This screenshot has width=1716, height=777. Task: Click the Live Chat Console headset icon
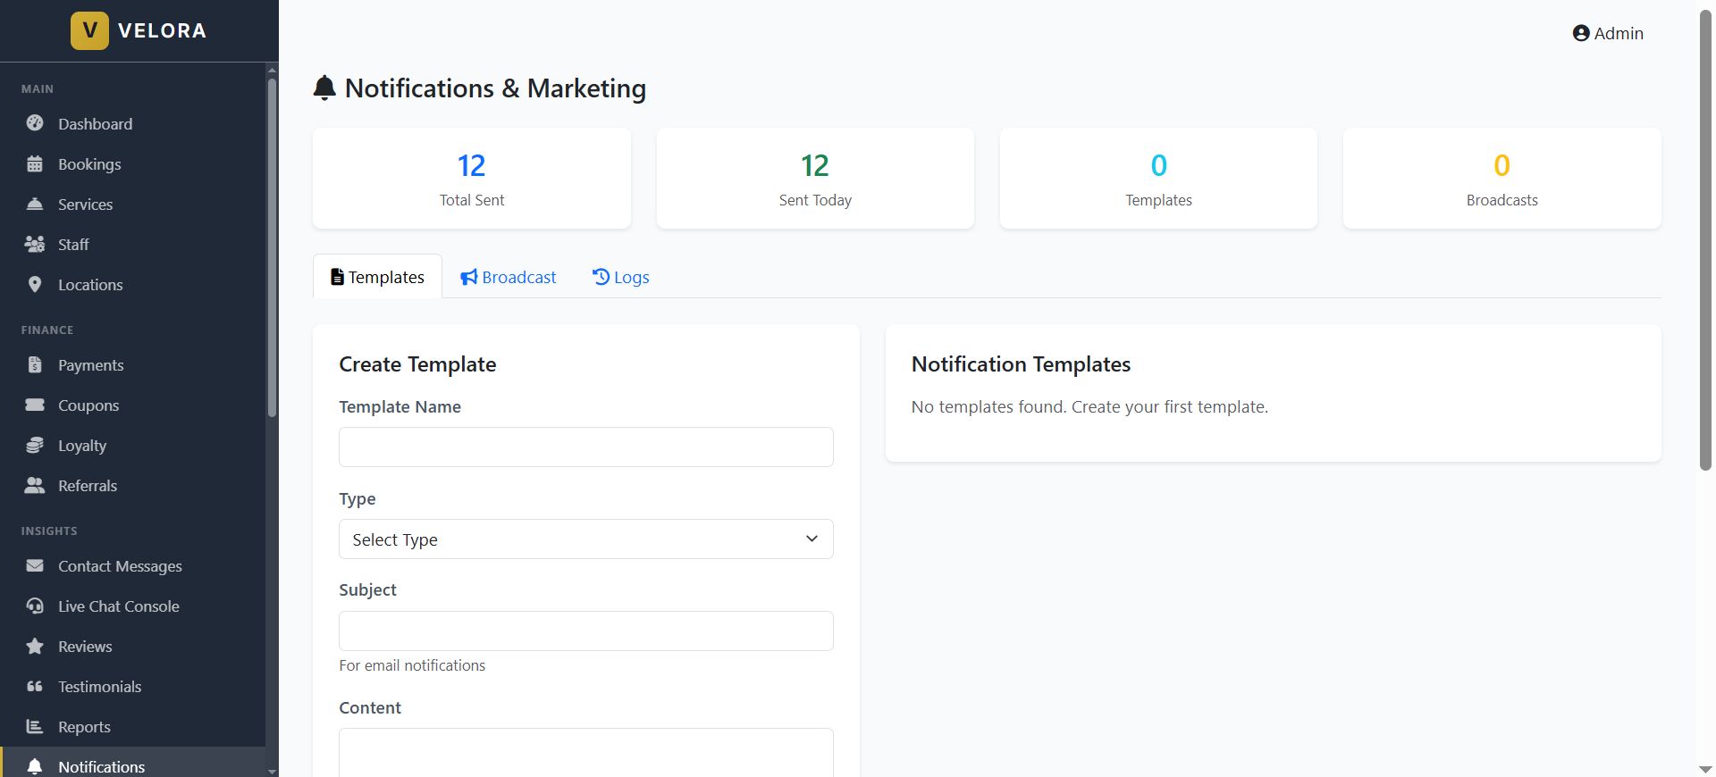[x=35, y=606]
